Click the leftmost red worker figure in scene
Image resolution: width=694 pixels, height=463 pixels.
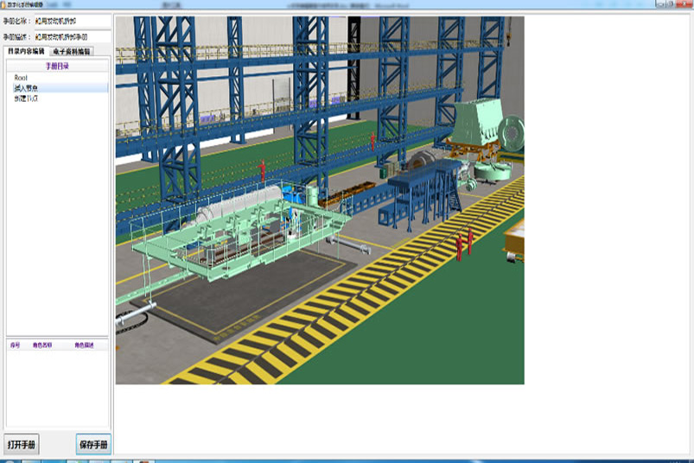[263, 168]
